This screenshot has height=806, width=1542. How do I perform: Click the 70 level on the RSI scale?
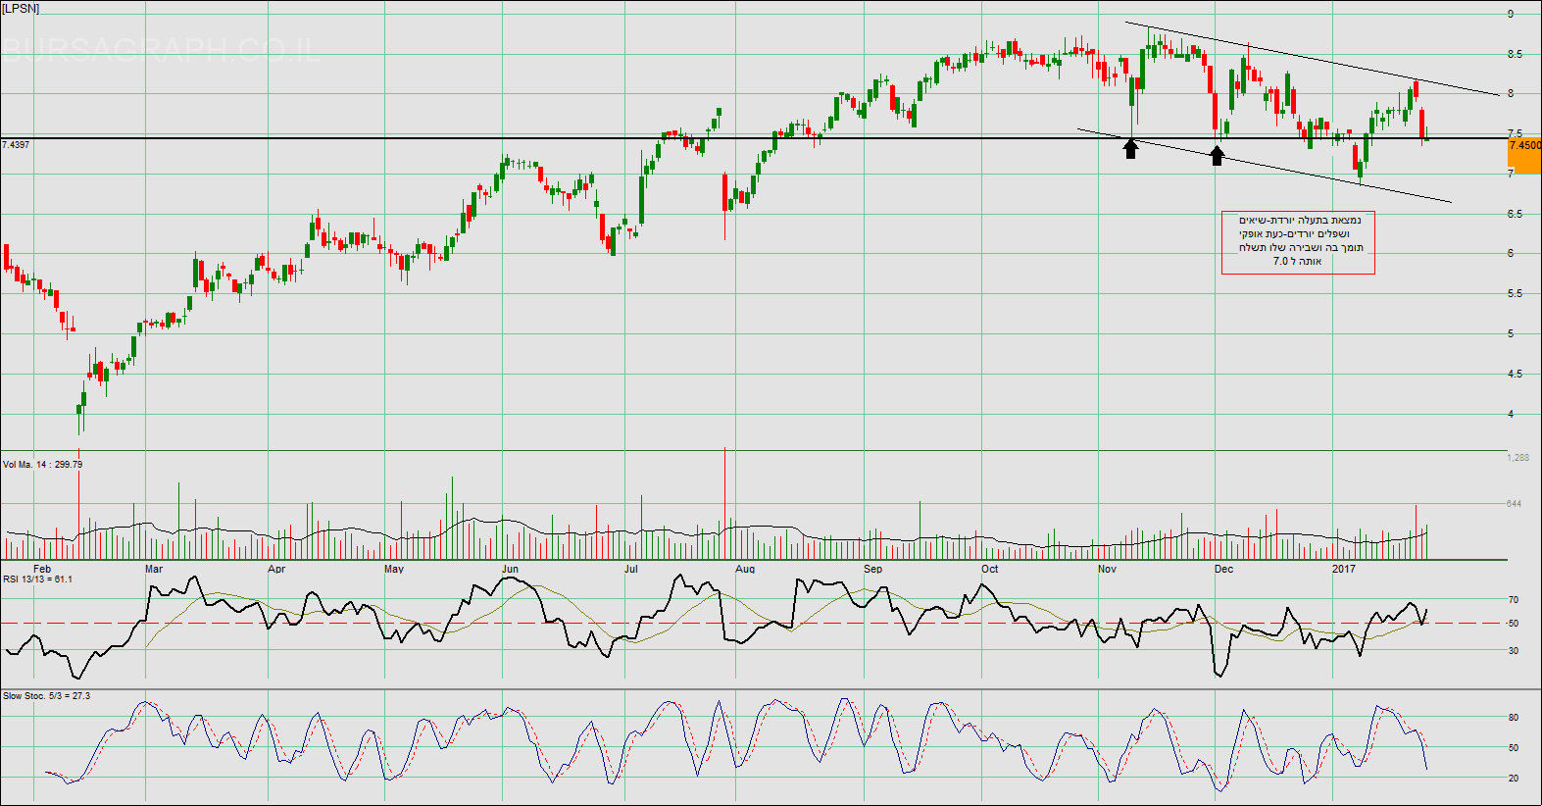point(1514,599)
